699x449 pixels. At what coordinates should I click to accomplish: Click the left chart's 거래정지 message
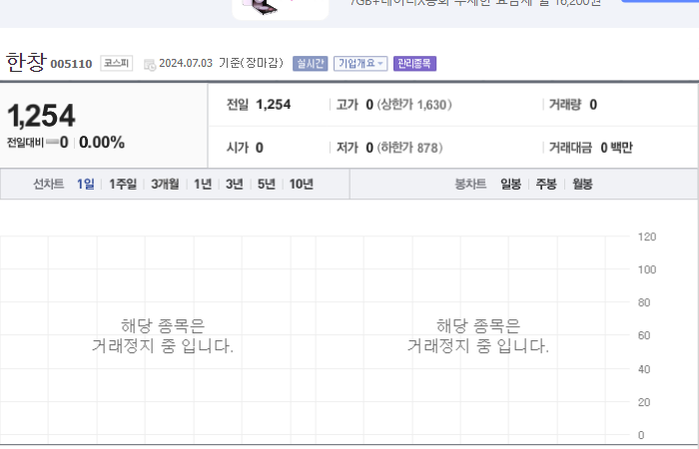163,336
